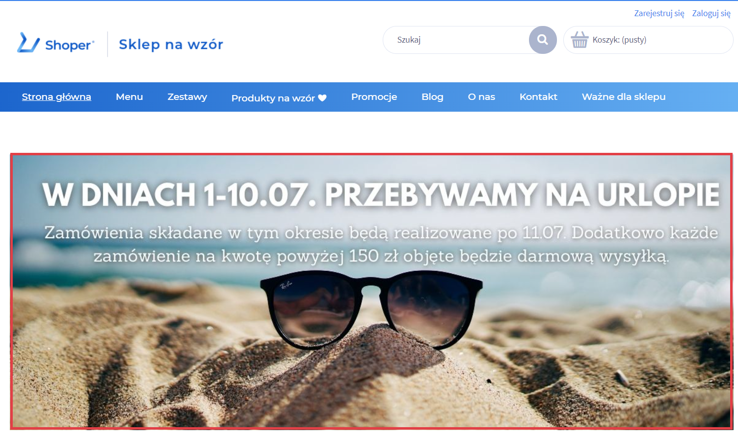Click the Shoper logo icon
The image size is (738, 435).
coord(28,43)
